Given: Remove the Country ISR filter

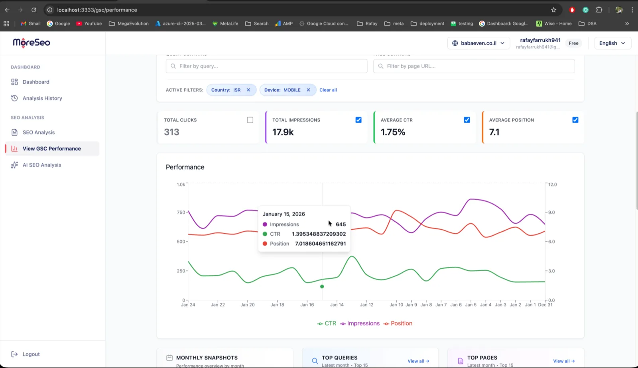Looking at the screenshot, I should click(x=248, y=90).
